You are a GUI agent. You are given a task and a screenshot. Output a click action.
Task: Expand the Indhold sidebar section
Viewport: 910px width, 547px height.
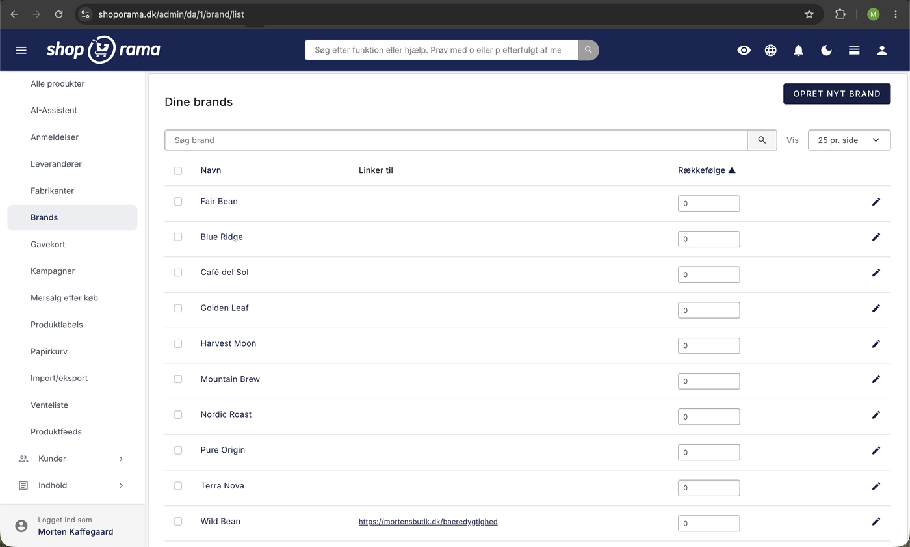point(72,485)
